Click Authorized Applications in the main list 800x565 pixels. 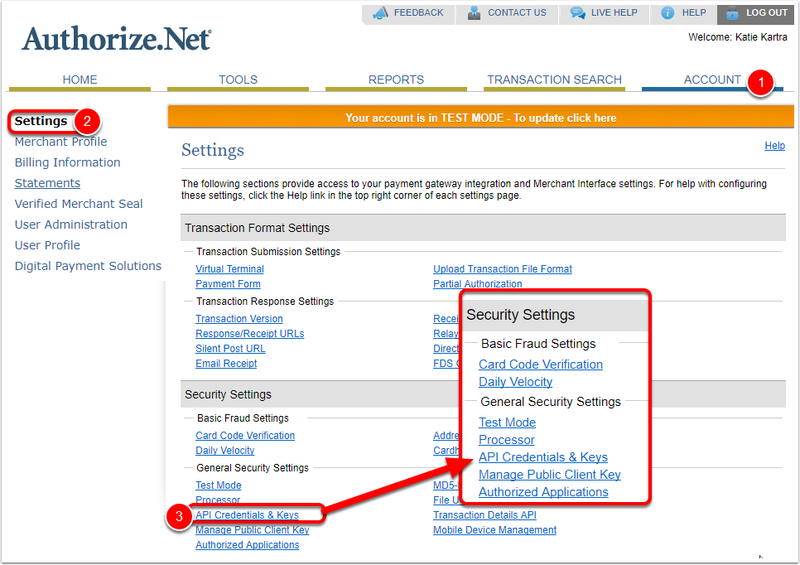coord(248,544)
